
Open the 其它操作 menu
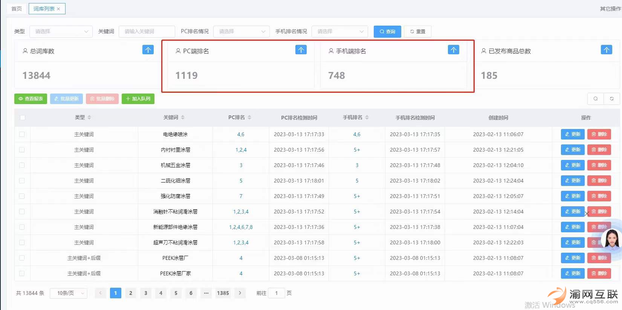pos(610,9)
